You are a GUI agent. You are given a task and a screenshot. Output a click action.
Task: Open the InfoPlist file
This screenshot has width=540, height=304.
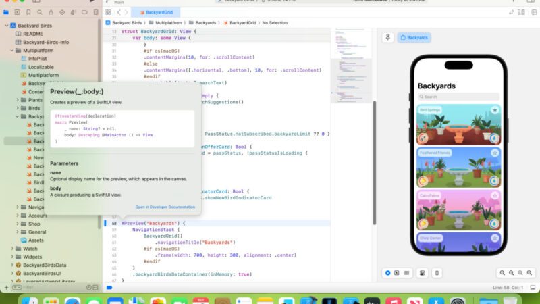pos(37,59)
